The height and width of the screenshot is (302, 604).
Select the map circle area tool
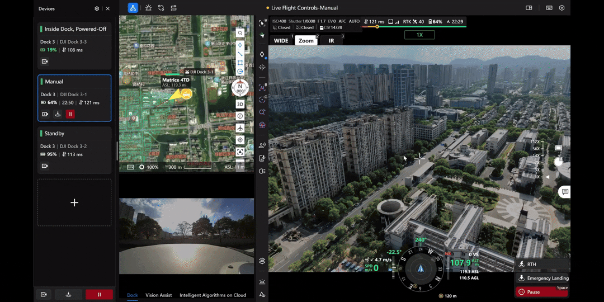[x=240, y=72]
